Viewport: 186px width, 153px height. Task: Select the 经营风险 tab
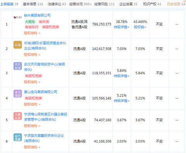pos(104,4)
